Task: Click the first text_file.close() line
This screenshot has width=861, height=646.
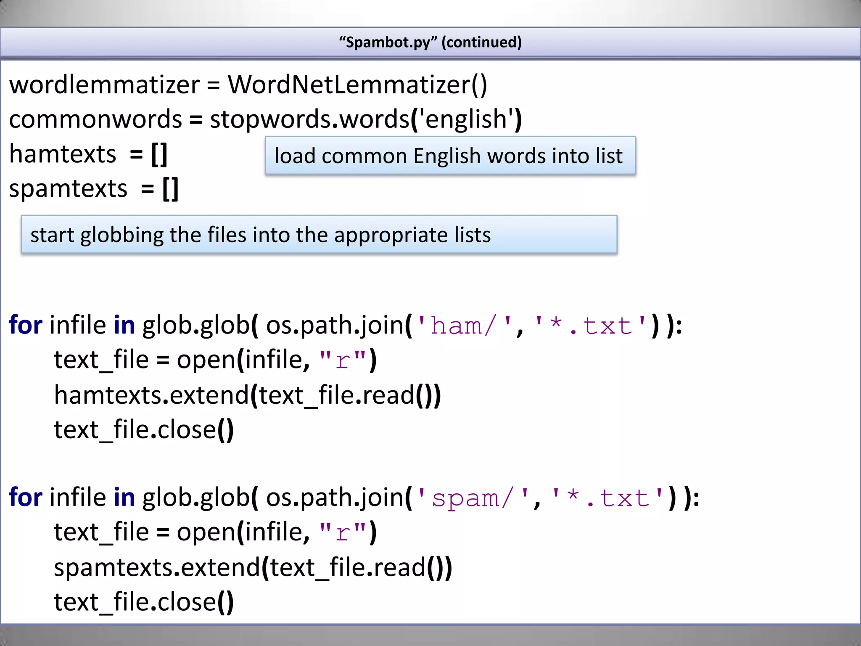Action: point(144,430)
